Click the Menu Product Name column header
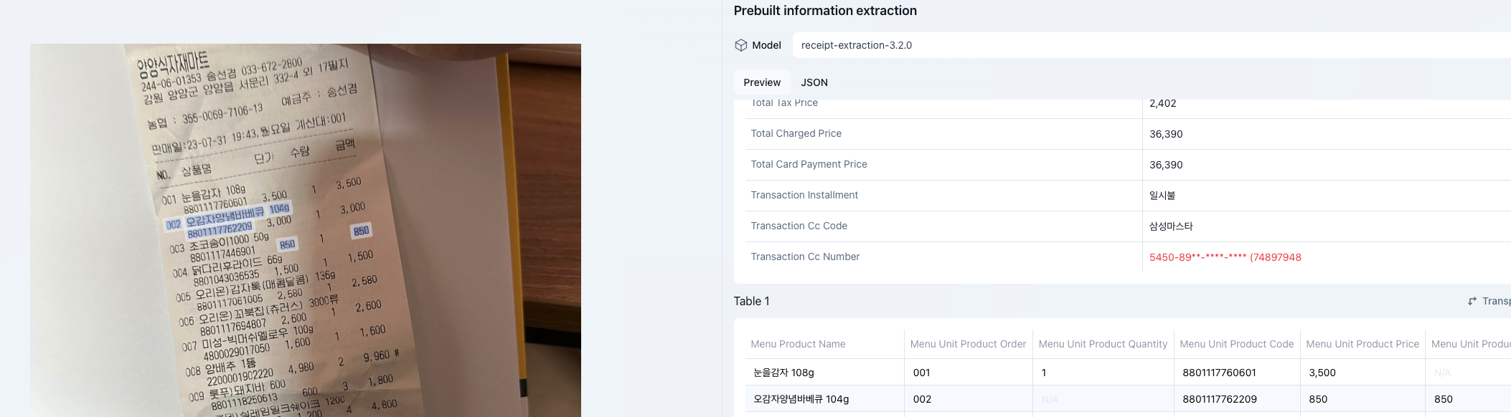Screen dimensions: 1511x417 tap(798, 344)
